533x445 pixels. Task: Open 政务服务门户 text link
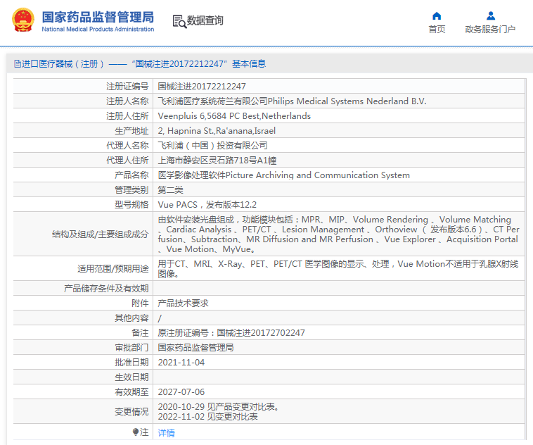pyautogui.click(x=490, y=30)
